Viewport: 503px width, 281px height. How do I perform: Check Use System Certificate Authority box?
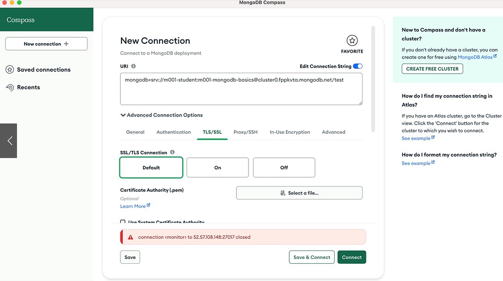click(123, 223)
